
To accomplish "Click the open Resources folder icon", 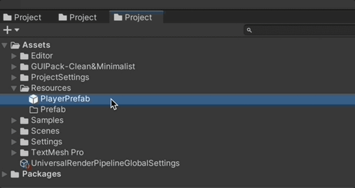I will (x=25, y=88).
